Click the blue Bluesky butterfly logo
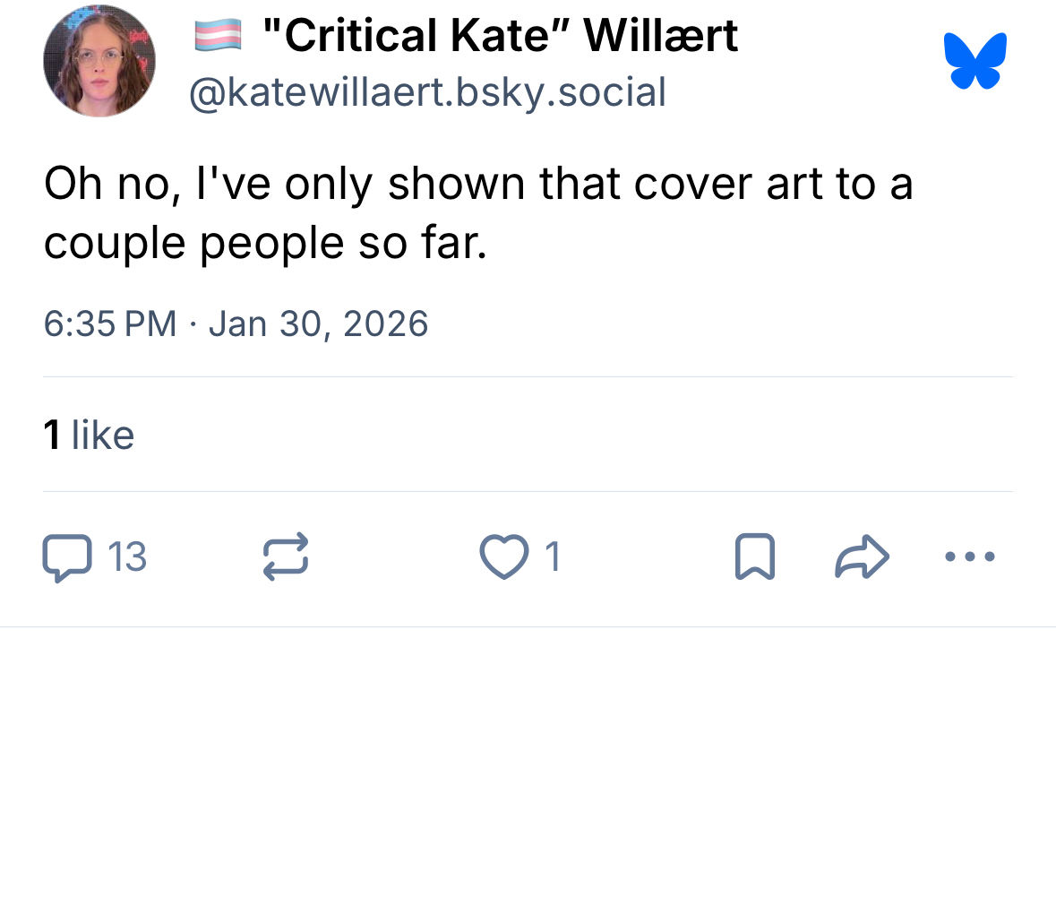 (x=975, y=61)
